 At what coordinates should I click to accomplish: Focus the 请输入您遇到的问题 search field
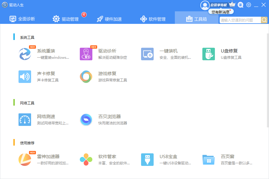tap(240, 20)
